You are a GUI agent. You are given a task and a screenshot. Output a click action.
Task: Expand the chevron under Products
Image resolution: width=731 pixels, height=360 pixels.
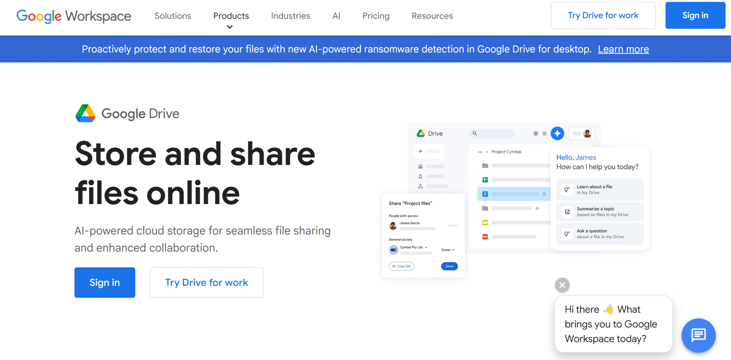pos(230,27)
